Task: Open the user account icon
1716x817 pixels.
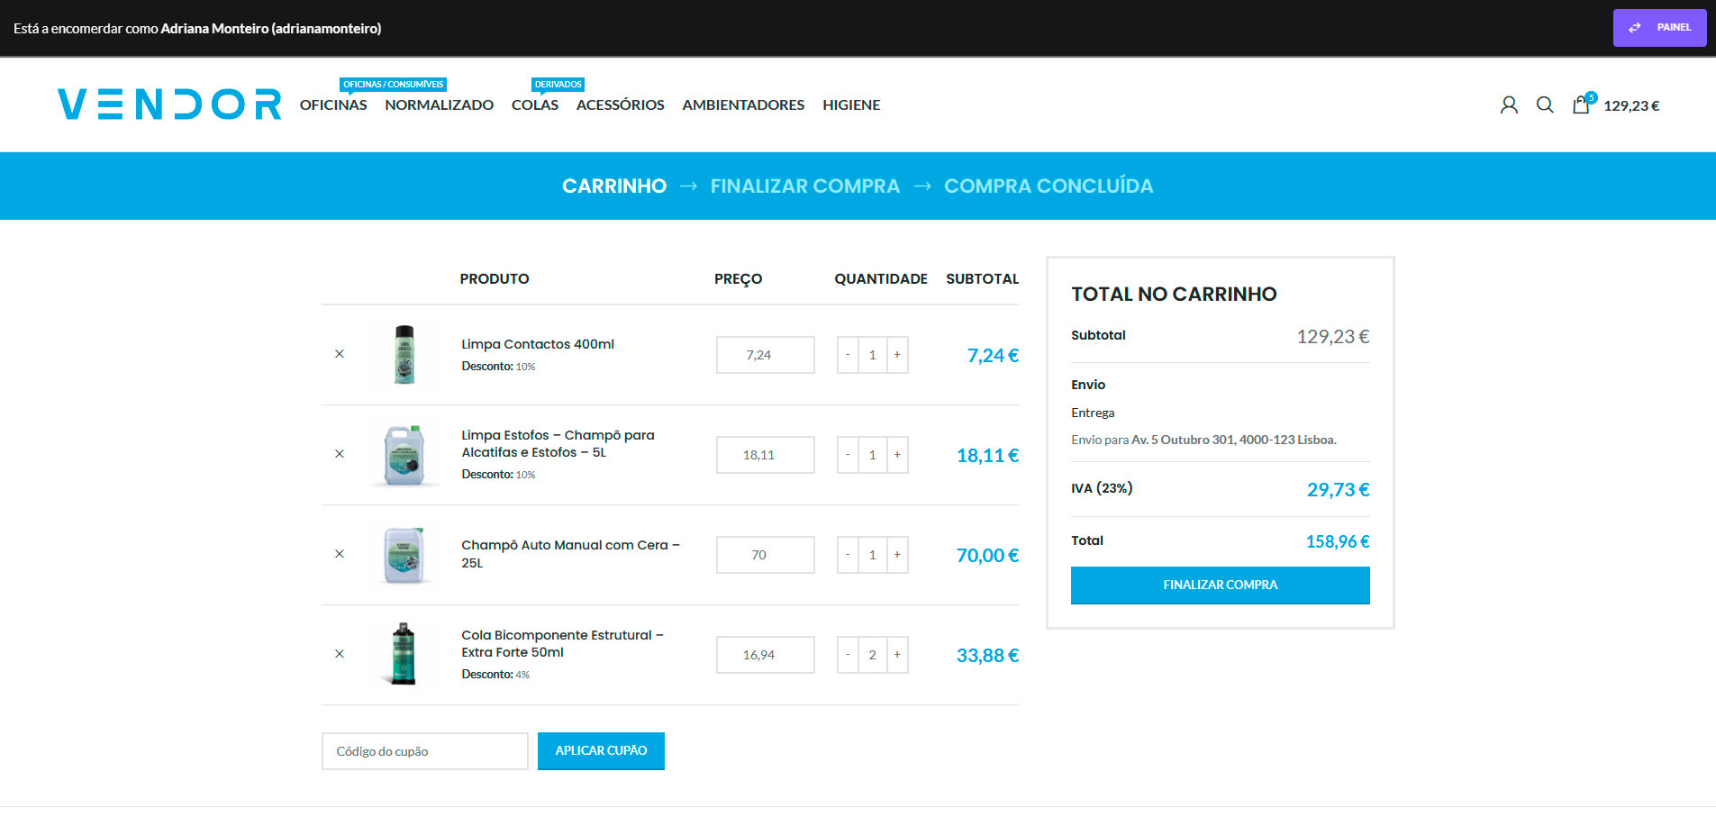Action: point(1509,105)
